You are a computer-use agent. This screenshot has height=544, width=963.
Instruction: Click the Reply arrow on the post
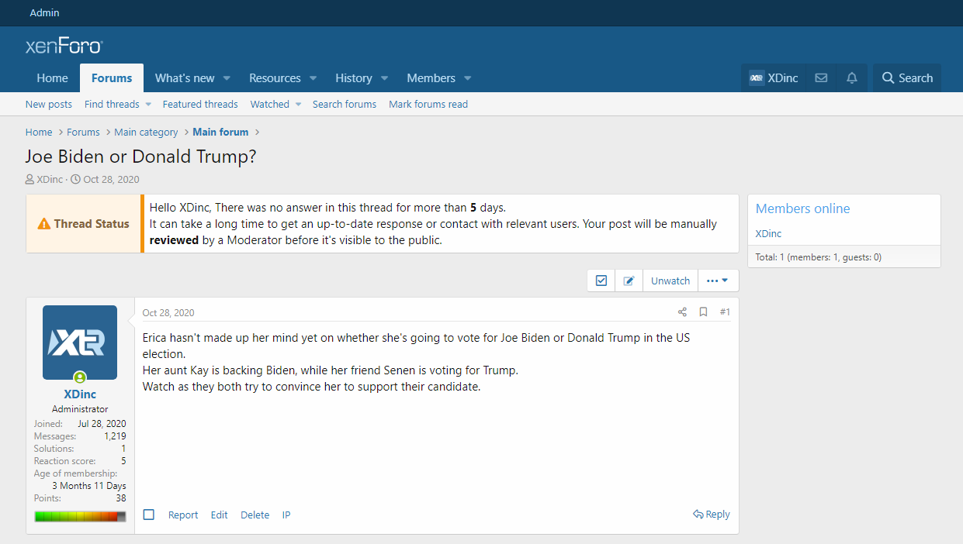point(712,515)
